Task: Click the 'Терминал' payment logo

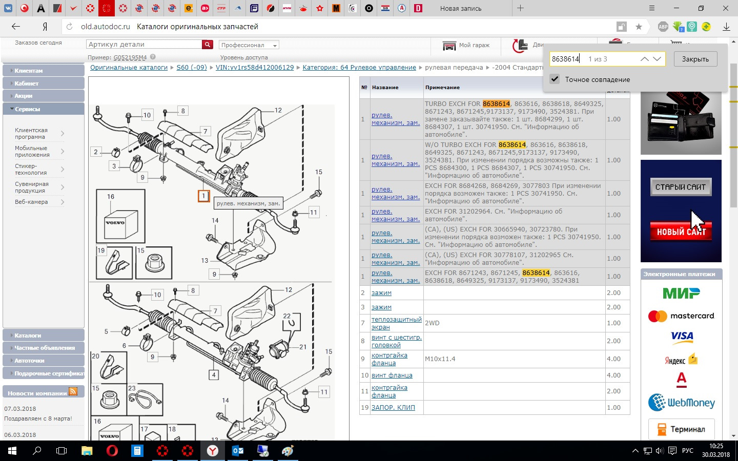Action: [x=681, y=429]
